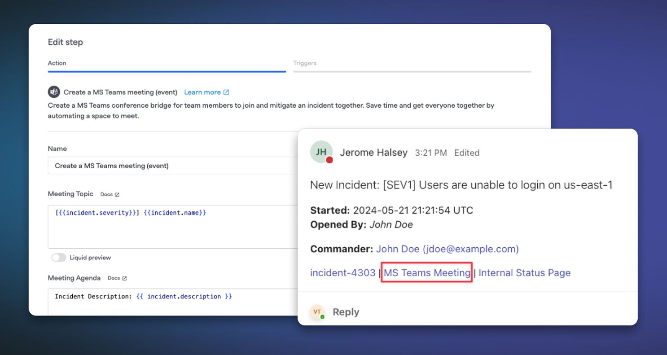Open Docs link next to Meeting Agenda
The height and width of the screenshot is (355, 667).
tap(114, 278)
